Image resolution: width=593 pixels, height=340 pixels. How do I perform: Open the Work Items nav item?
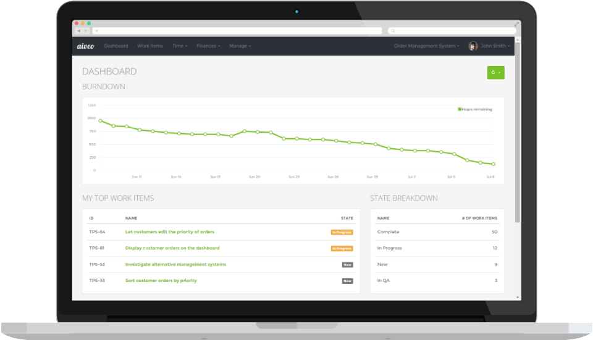(150, 46)
